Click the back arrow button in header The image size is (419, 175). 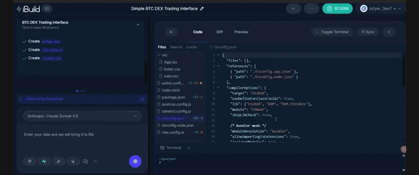(293, 9)
